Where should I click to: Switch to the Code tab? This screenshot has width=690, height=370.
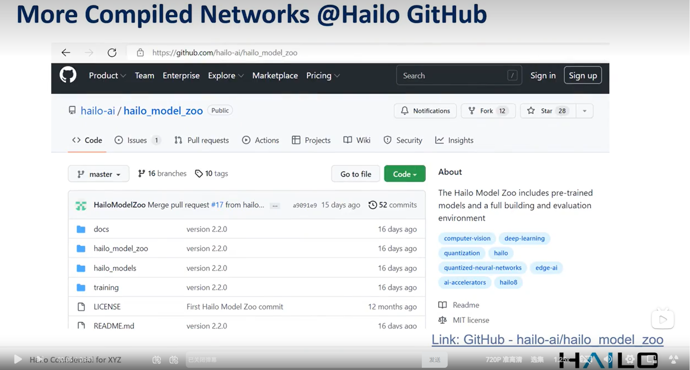tap(87, 140)
